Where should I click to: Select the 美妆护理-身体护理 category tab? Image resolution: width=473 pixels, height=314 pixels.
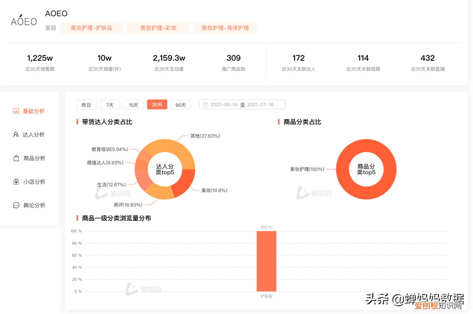point(225,28)
